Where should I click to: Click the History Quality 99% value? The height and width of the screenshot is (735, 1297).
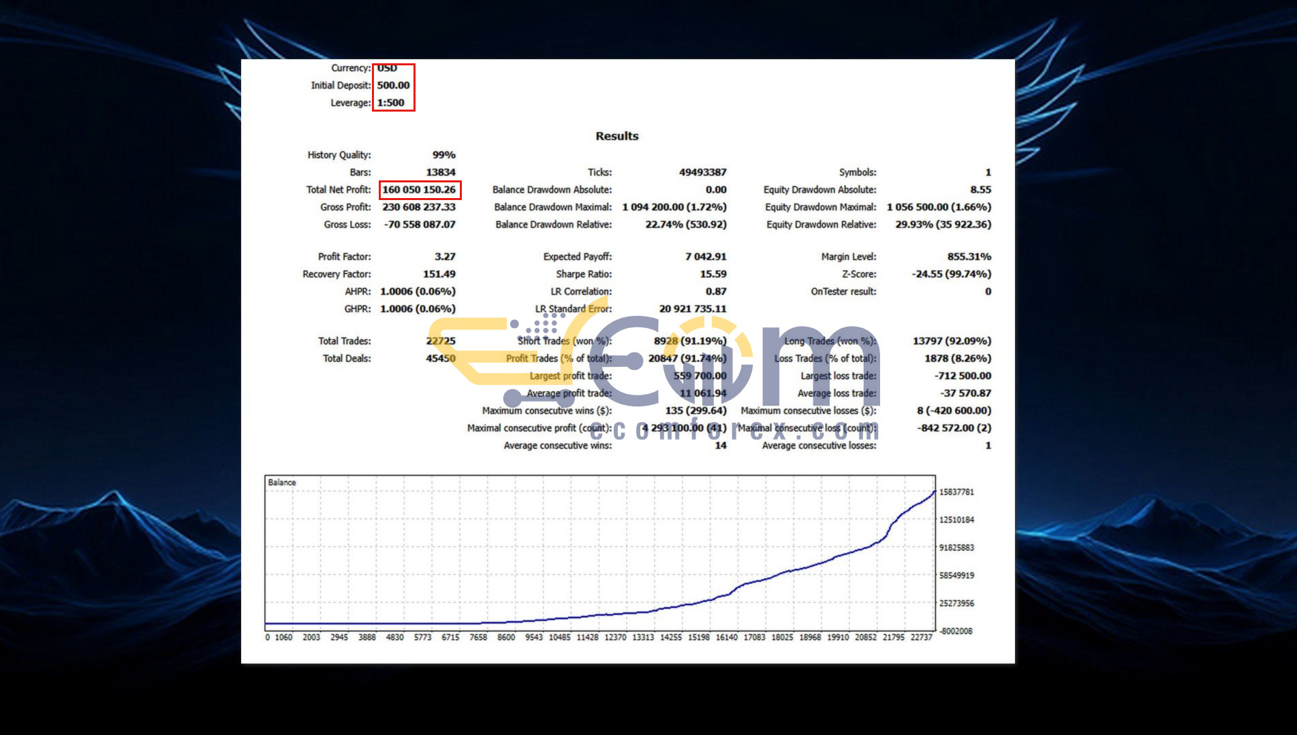click(443, 155)
